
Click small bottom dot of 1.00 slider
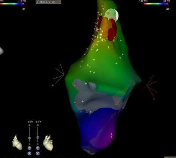coord(29,144)
